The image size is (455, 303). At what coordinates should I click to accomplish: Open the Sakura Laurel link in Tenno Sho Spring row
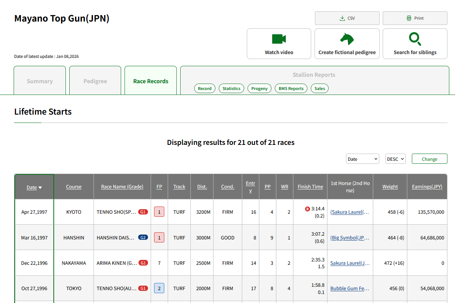point(349,212)
